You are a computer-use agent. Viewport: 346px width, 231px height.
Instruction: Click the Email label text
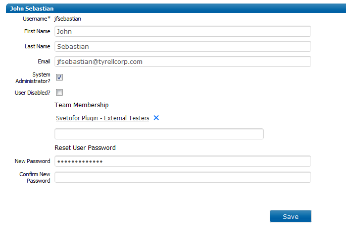click(x=44, y=61)
